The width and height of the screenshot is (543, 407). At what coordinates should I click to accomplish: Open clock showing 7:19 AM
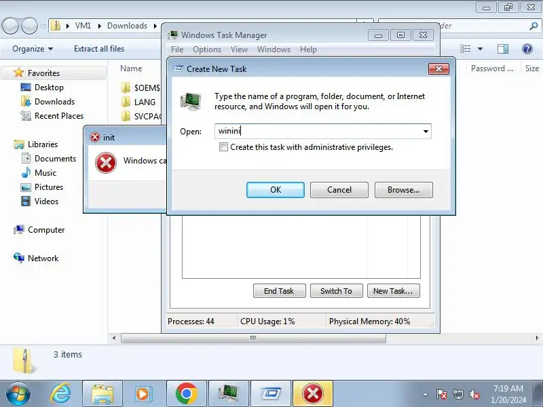[508, 394]
